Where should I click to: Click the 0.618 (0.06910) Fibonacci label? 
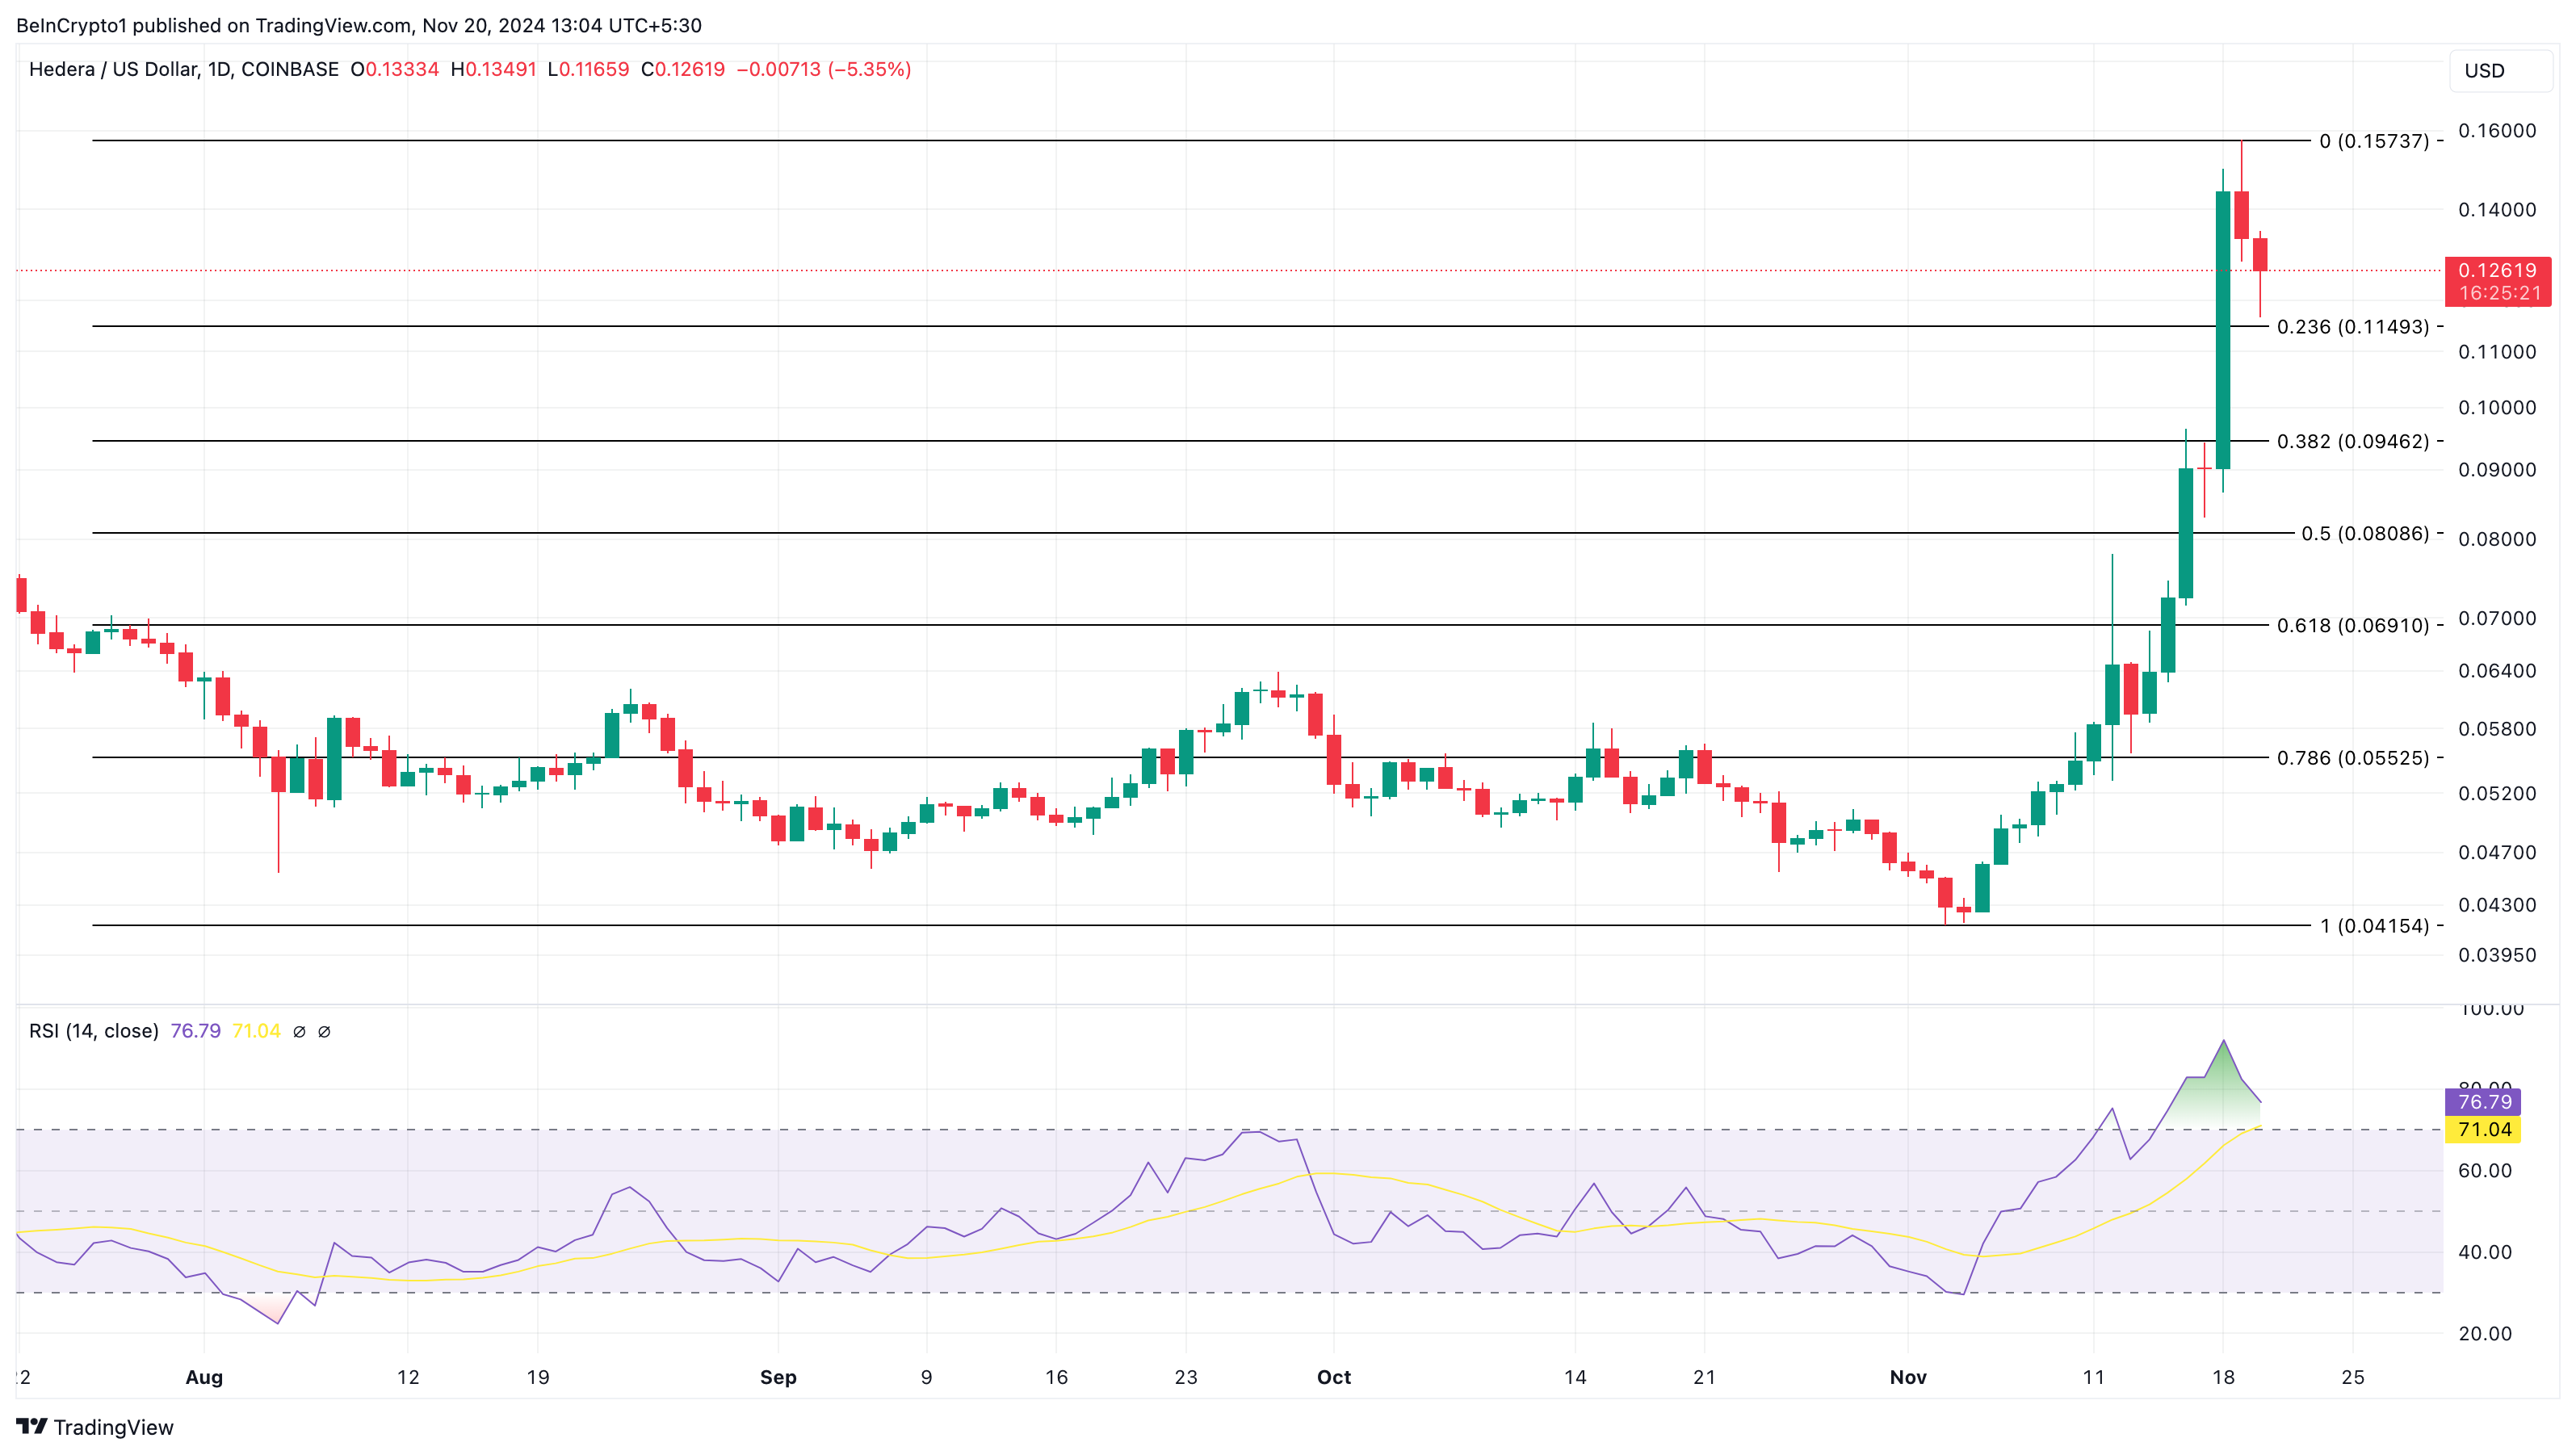pos(2352,625)
